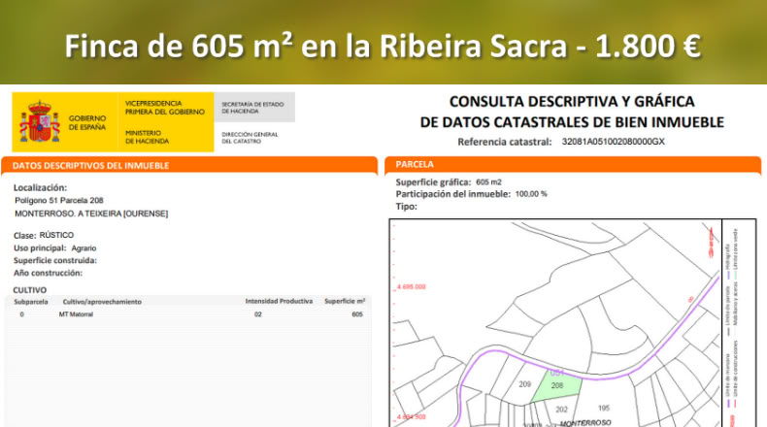Viewport: 767px width, 427px height.
Task: Click the 'VICEPRESIDENCIA PRIMERA DEL GOBIERNO' label
Action: pos(165,108)
